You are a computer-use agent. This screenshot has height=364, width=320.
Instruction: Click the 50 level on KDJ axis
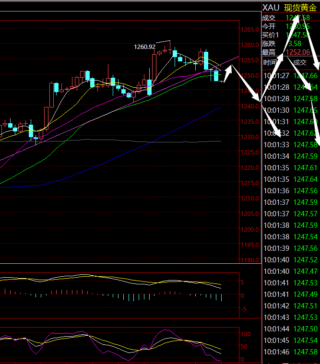(244, 347)
